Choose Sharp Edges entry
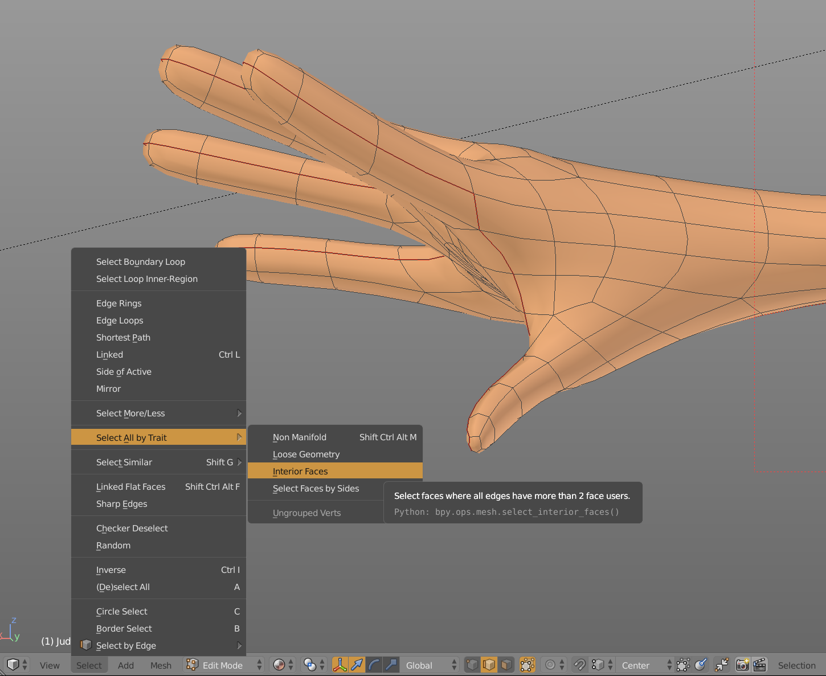This screenshot has height=676, width=826. point(158,503)
